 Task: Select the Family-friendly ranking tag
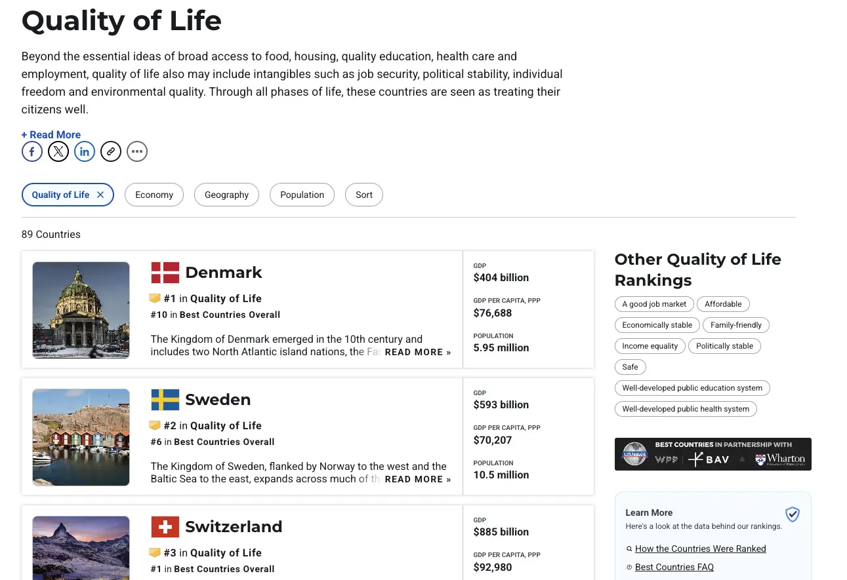tap(735, 325)
